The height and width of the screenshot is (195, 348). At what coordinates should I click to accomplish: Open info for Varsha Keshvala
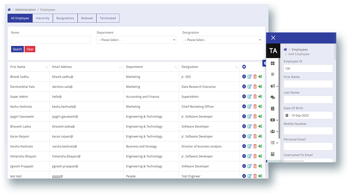[x=244, y=146]
